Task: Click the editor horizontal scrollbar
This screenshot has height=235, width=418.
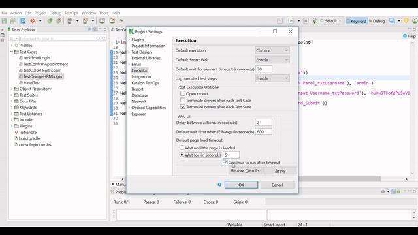Action: [x=340, y=179]
